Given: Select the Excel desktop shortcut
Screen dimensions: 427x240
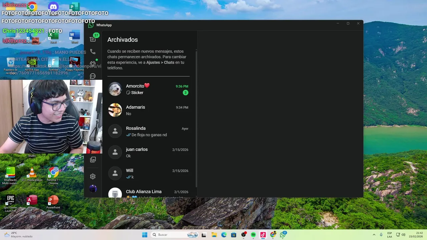Looking at the screenshot, I should tap(53, 37).
